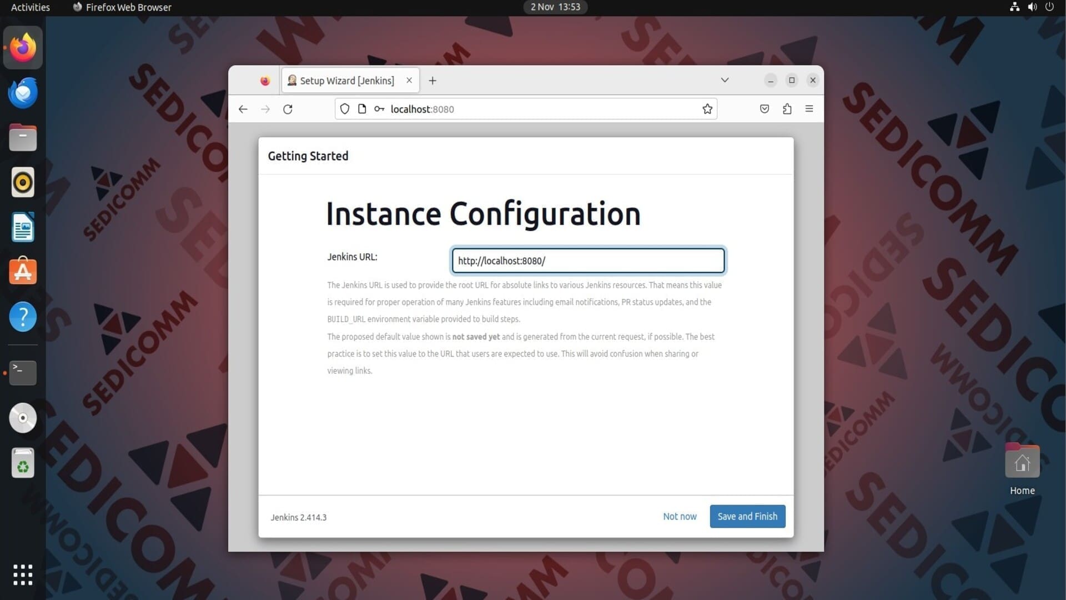Open Firefox Web Browser app menu
The height and width of the screenshot is (600, 1066).
[x=122, y=7]
